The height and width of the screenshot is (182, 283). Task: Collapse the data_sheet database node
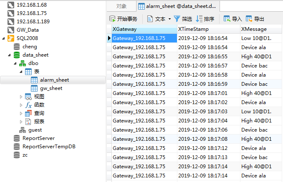9,55
